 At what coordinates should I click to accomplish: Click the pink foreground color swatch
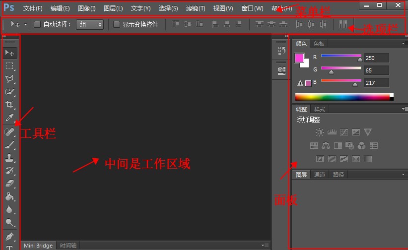[x=299, y=58]
